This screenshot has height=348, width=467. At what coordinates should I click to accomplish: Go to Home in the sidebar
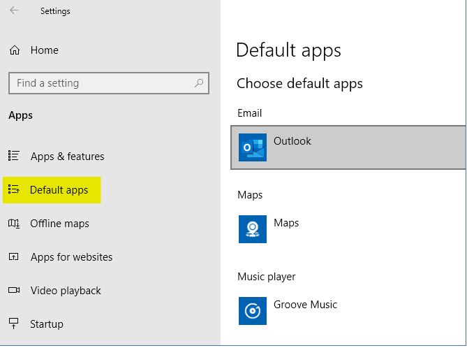[44, 50]
